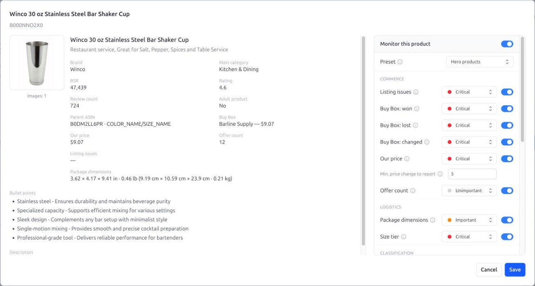
Task: Click the Stainless steel bullet point
Action: (x=94, y=202)
